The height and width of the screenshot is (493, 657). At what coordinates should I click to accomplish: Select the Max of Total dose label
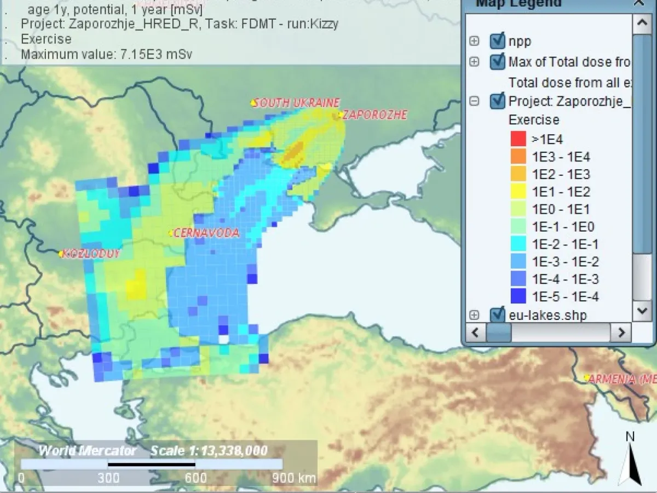[569, 62]
